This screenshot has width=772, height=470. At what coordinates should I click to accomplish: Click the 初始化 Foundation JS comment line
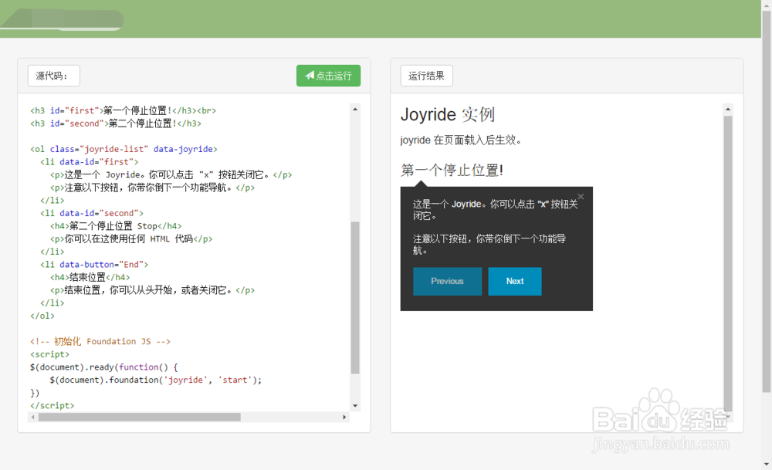[x=100, y=342]
